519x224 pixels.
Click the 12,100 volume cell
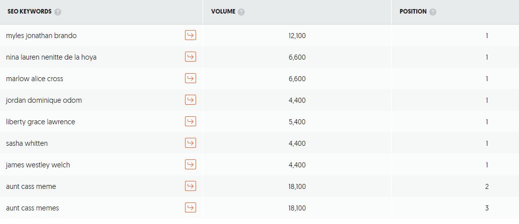click(297, 36)
